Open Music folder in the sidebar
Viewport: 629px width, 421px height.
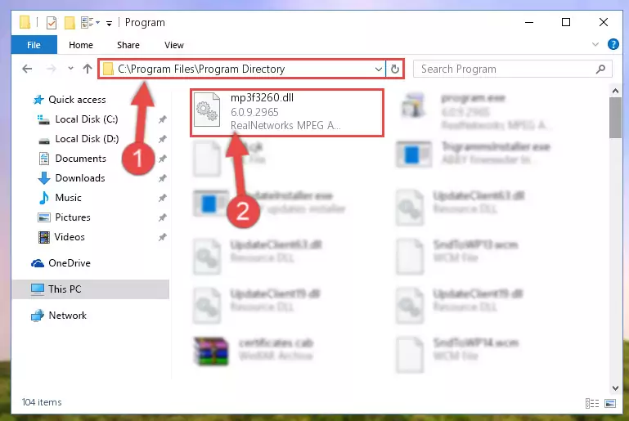(x=60, y=198)
